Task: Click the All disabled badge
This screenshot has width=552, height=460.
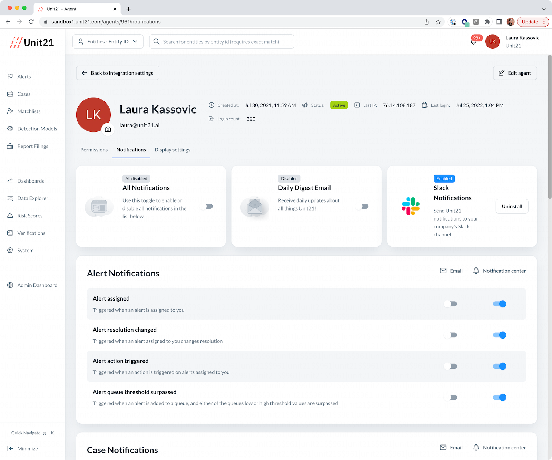Action: click(x=136, y=178)
